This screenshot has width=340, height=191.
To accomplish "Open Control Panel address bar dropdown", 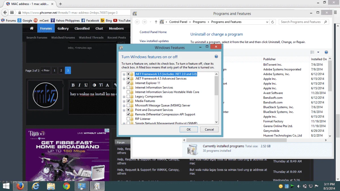I will (267, 22).
